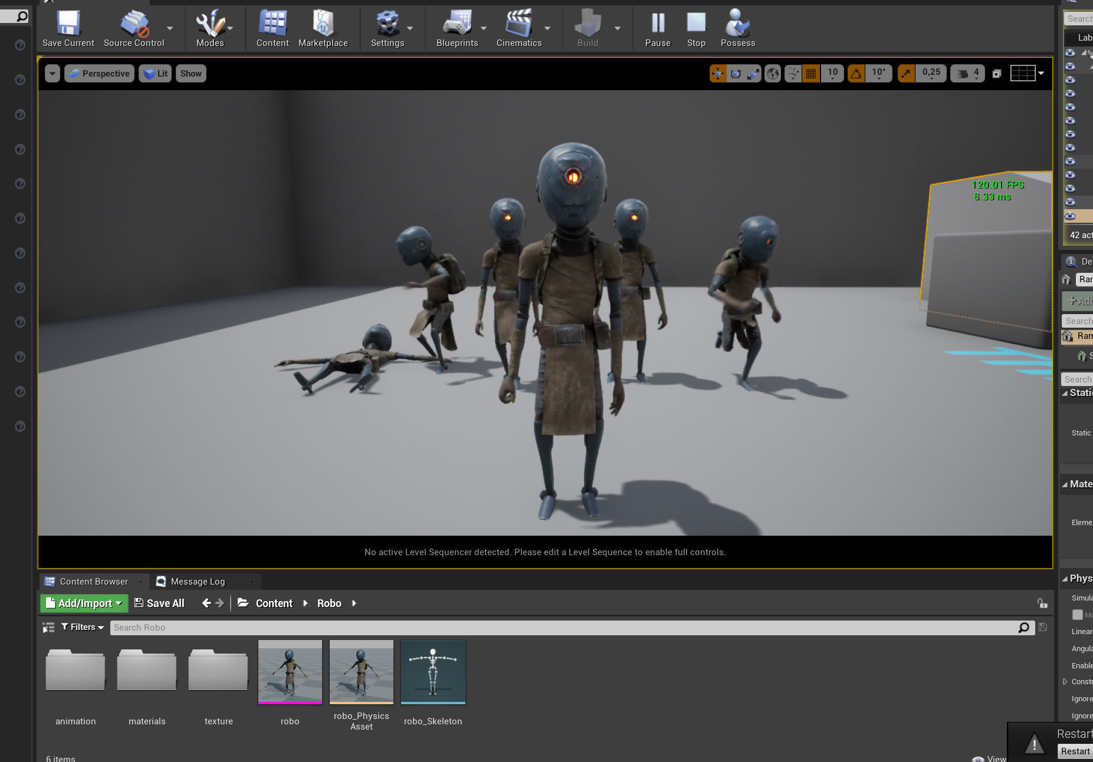Focus the Search Robo field

[x=563, y=628]
